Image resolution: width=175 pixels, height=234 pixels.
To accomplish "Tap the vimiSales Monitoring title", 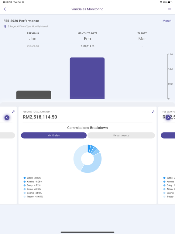I will (x=87, y=9).
